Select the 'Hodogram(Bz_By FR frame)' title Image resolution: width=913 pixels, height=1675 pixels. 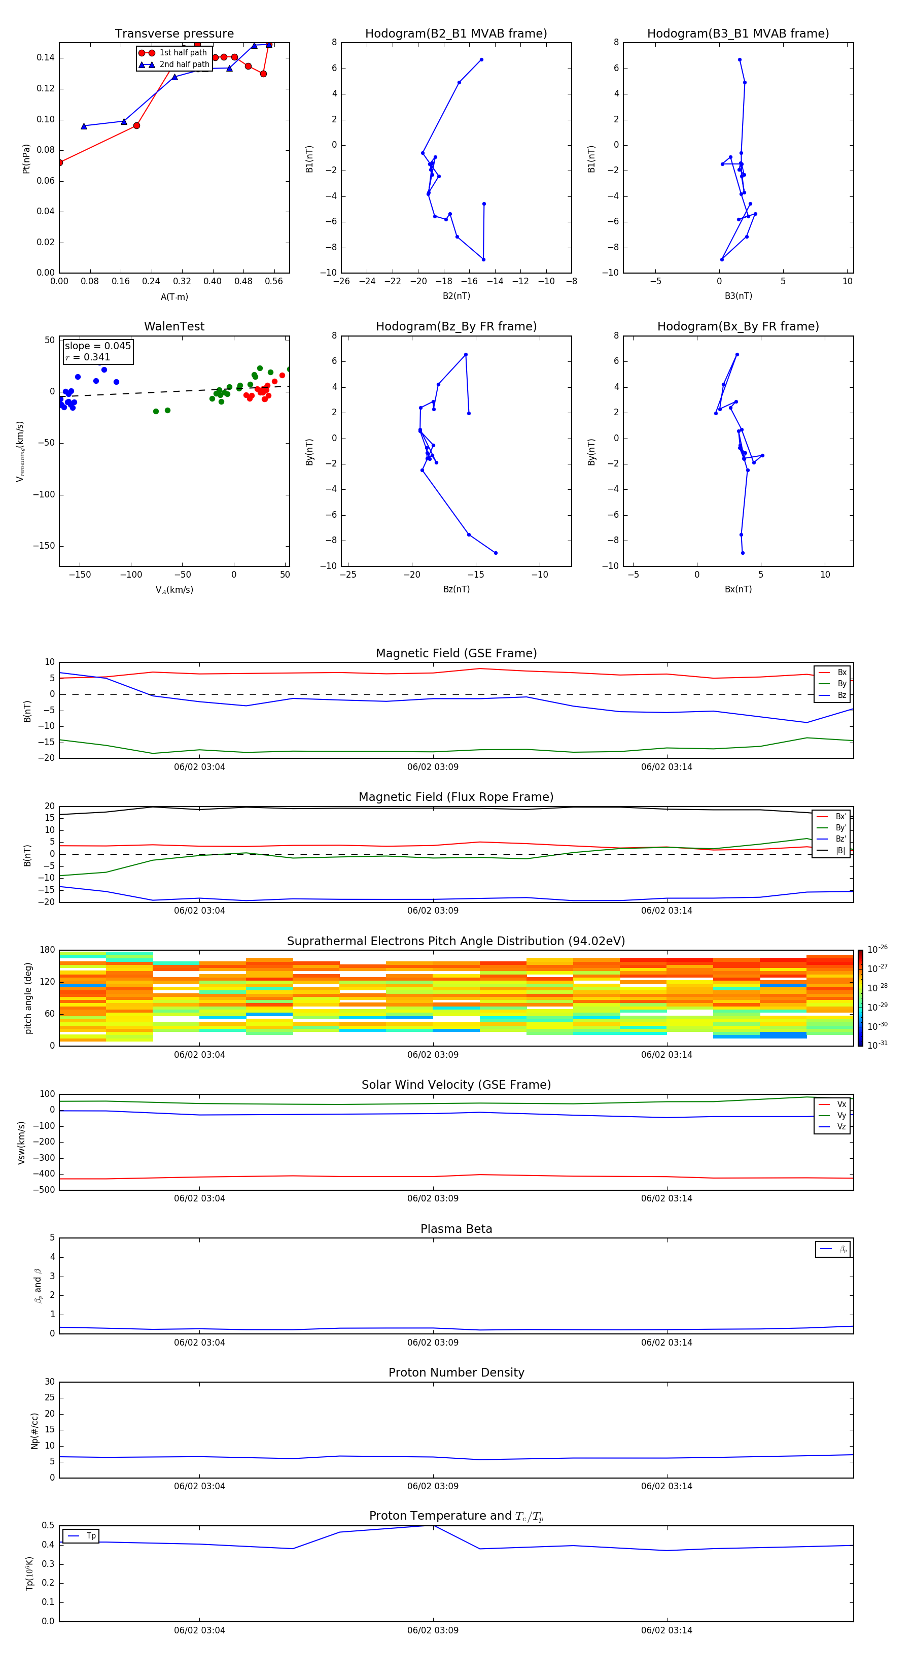(x=456, y=326)
